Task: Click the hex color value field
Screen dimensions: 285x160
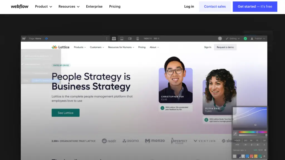Action: 237,141
